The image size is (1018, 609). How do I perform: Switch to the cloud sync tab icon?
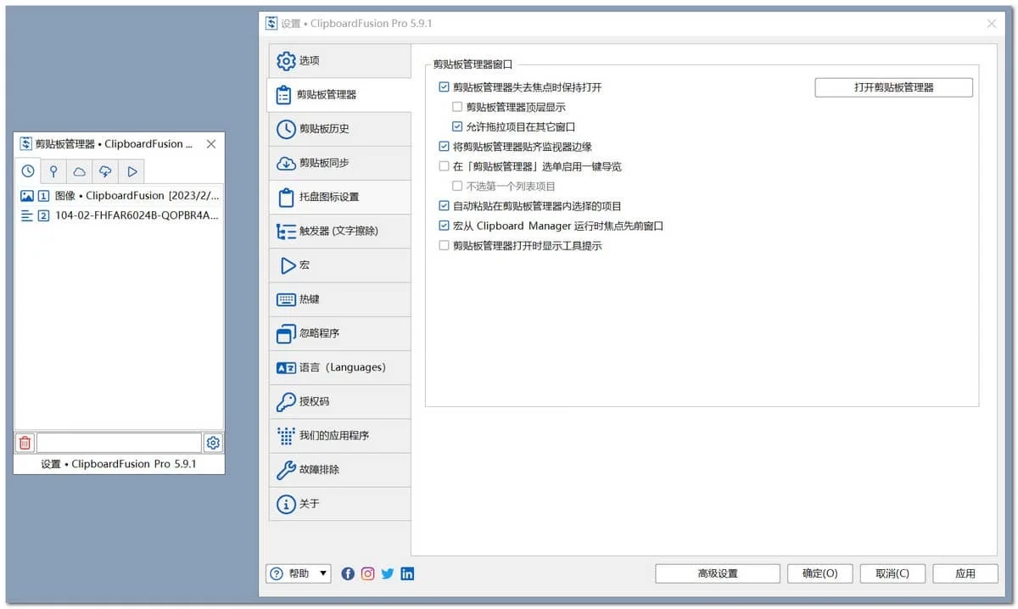(79, 171)
